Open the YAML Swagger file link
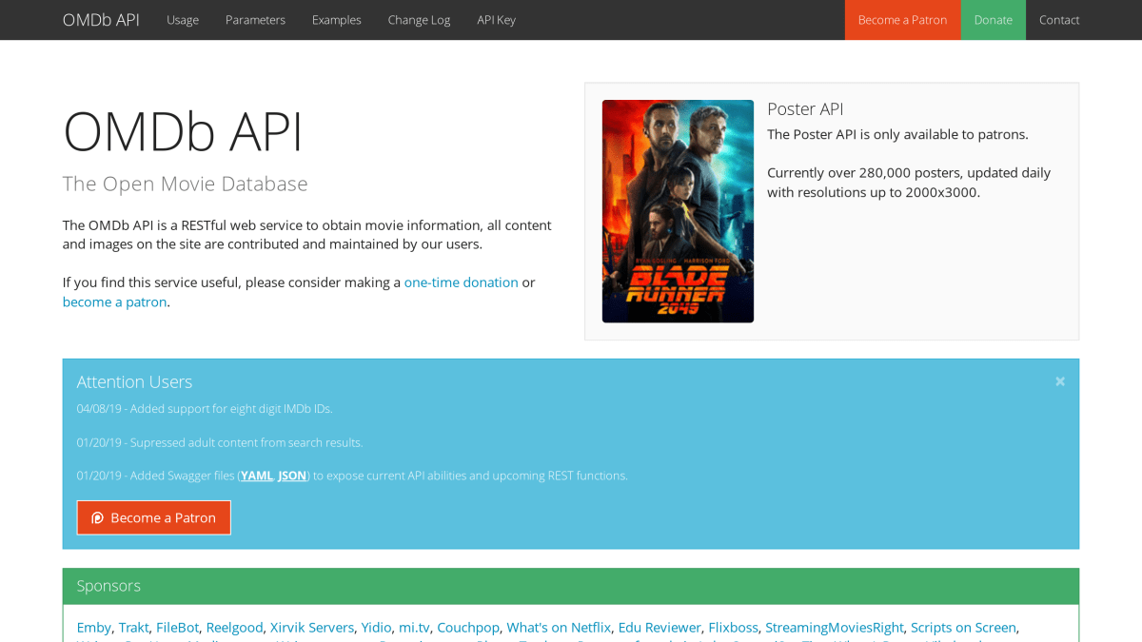This screenshot has width=1142, height=642. click(x=257, y=476)
